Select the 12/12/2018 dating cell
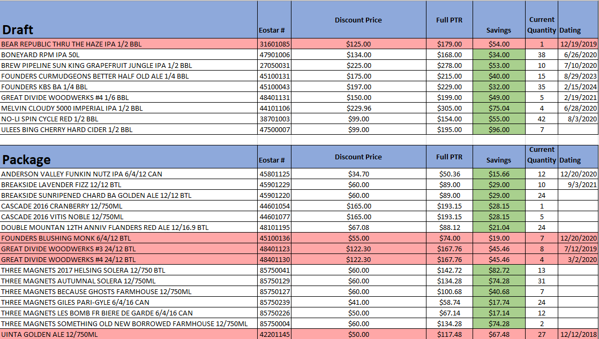599x339 pixels. [x=578, y=334]
